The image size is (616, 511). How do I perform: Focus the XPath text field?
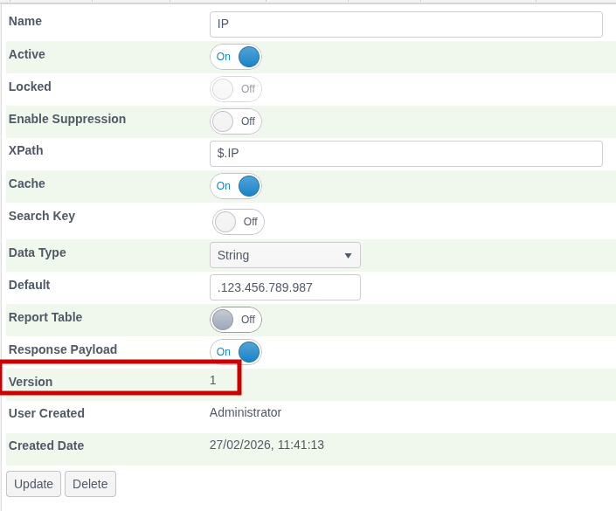pyautogui.click(x=406, y=154)
